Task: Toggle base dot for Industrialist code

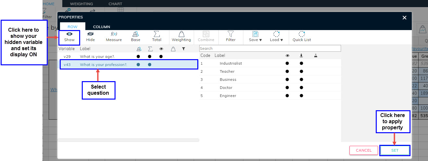Action: [x=301, y=63]
